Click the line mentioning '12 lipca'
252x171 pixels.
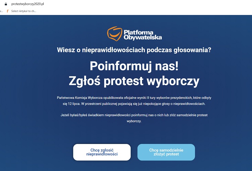pos(134,104)
